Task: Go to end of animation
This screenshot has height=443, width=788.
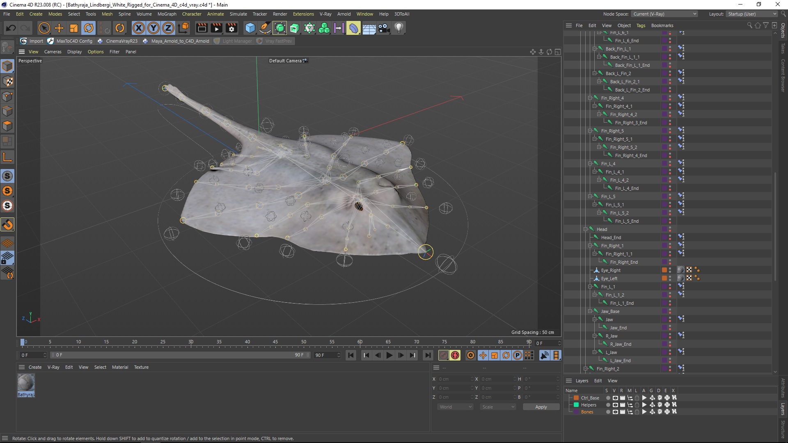Action: click(428, 355)
